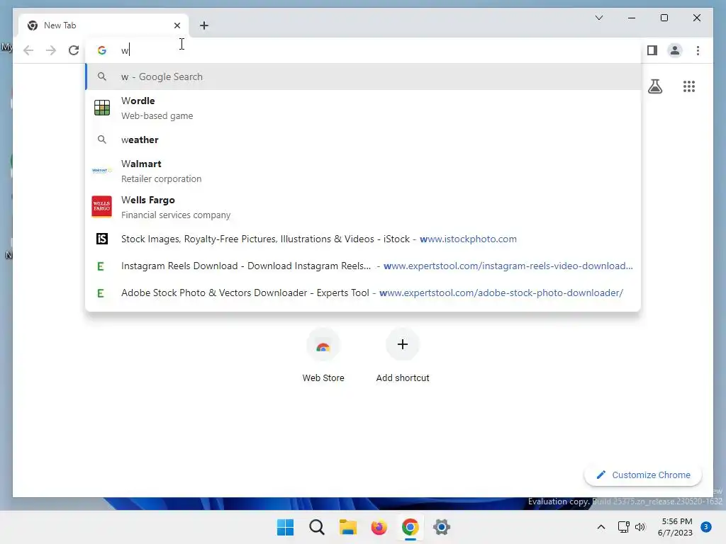Click the Chrome taskbar icon
The width and height of the screenshot is (726, 544).
411,527
